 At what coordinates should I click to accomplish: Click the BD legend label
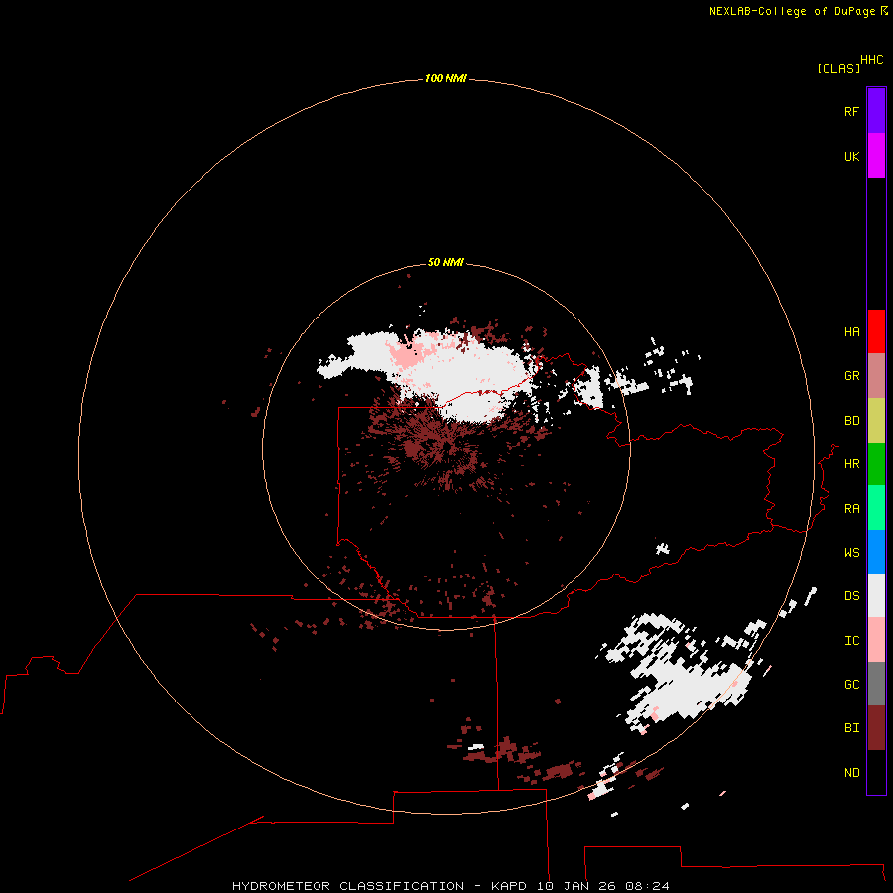point(852,421)
